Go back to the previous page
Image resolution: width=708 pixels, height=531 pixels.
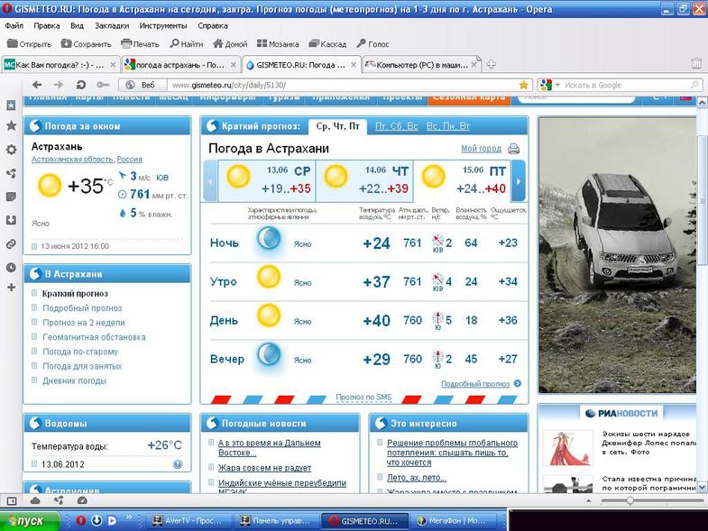tap(37, 85)
